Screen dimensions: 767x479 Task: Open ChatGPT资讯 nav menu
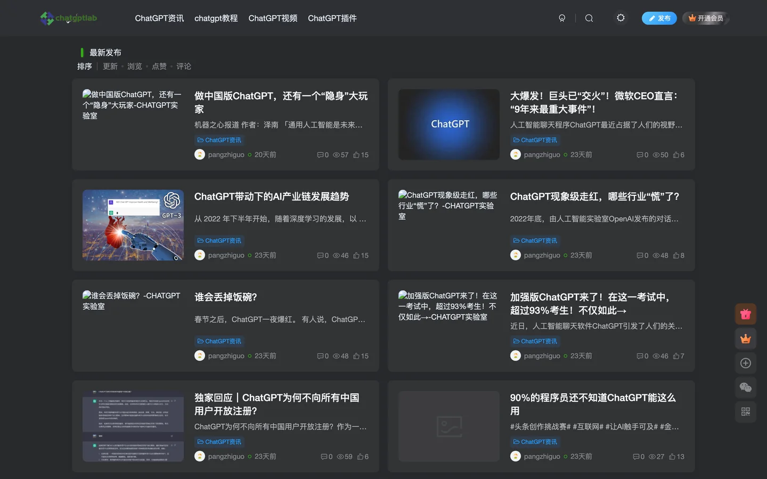pyautogui.click(x=159, y=18)
